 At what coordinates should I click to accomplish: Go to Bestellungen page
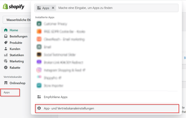(18, 36)
